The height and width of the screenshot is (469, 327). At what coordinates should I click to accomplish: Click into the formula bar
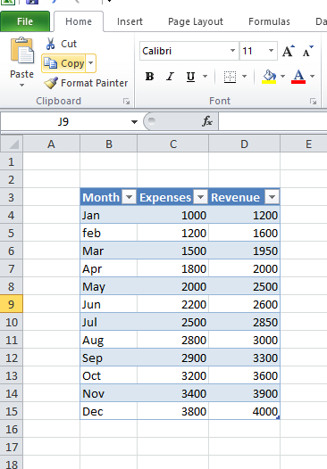coord(272,121)
